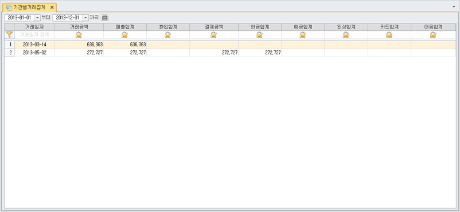Click the end date field 2013-12-31
The height and width of the screenshot is (212, 460).
pos(68,18)
